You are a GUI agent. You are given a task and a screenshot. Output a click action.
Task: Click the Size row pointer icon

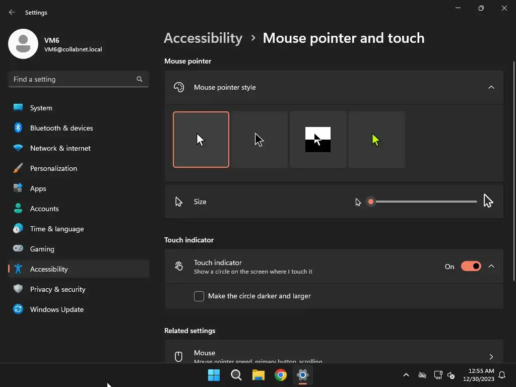click(179, 202)
